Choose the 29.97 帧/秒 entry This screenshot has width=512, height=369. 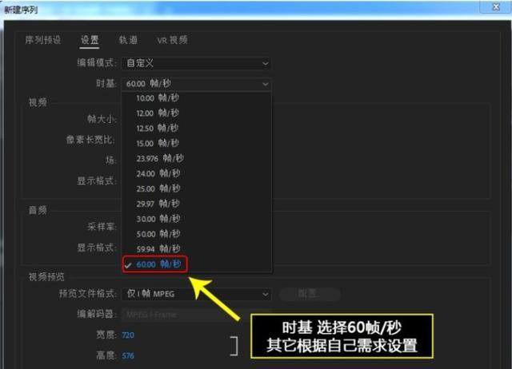click(x=197, y=204)
